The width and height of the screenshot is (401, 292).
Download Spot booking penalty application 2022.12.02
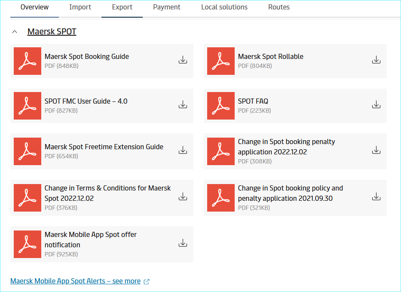376,150
